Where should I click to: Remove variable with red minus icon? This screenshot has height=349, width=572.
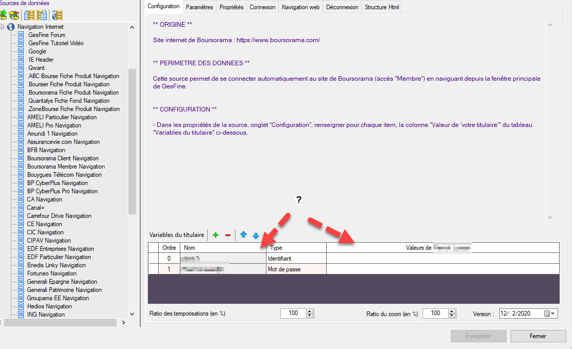(x=228, y=235)
